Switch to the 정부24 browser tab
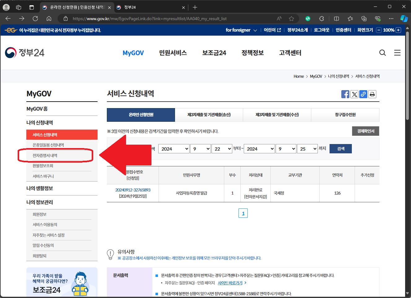Image resolution: width=411 pixels, height=298 pixels. [x=150, y=7]
